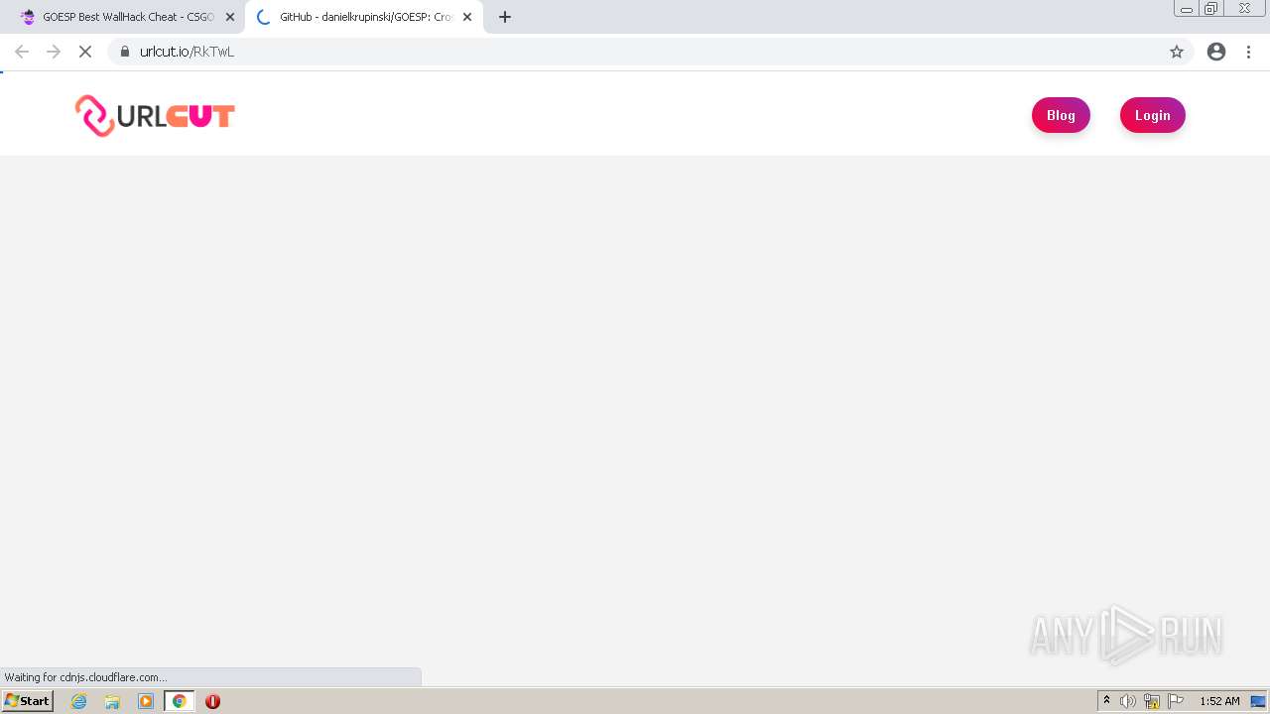Stop loading the page

point(85,52)
